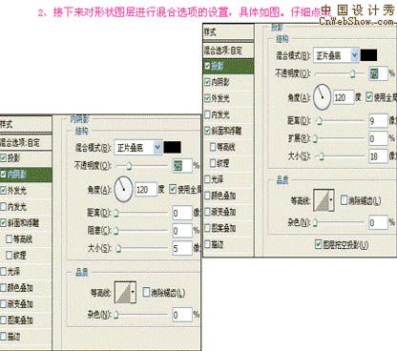
Task: Click the 距离 field showing 9 in 投影 dialog
Action: coord(378,121)
